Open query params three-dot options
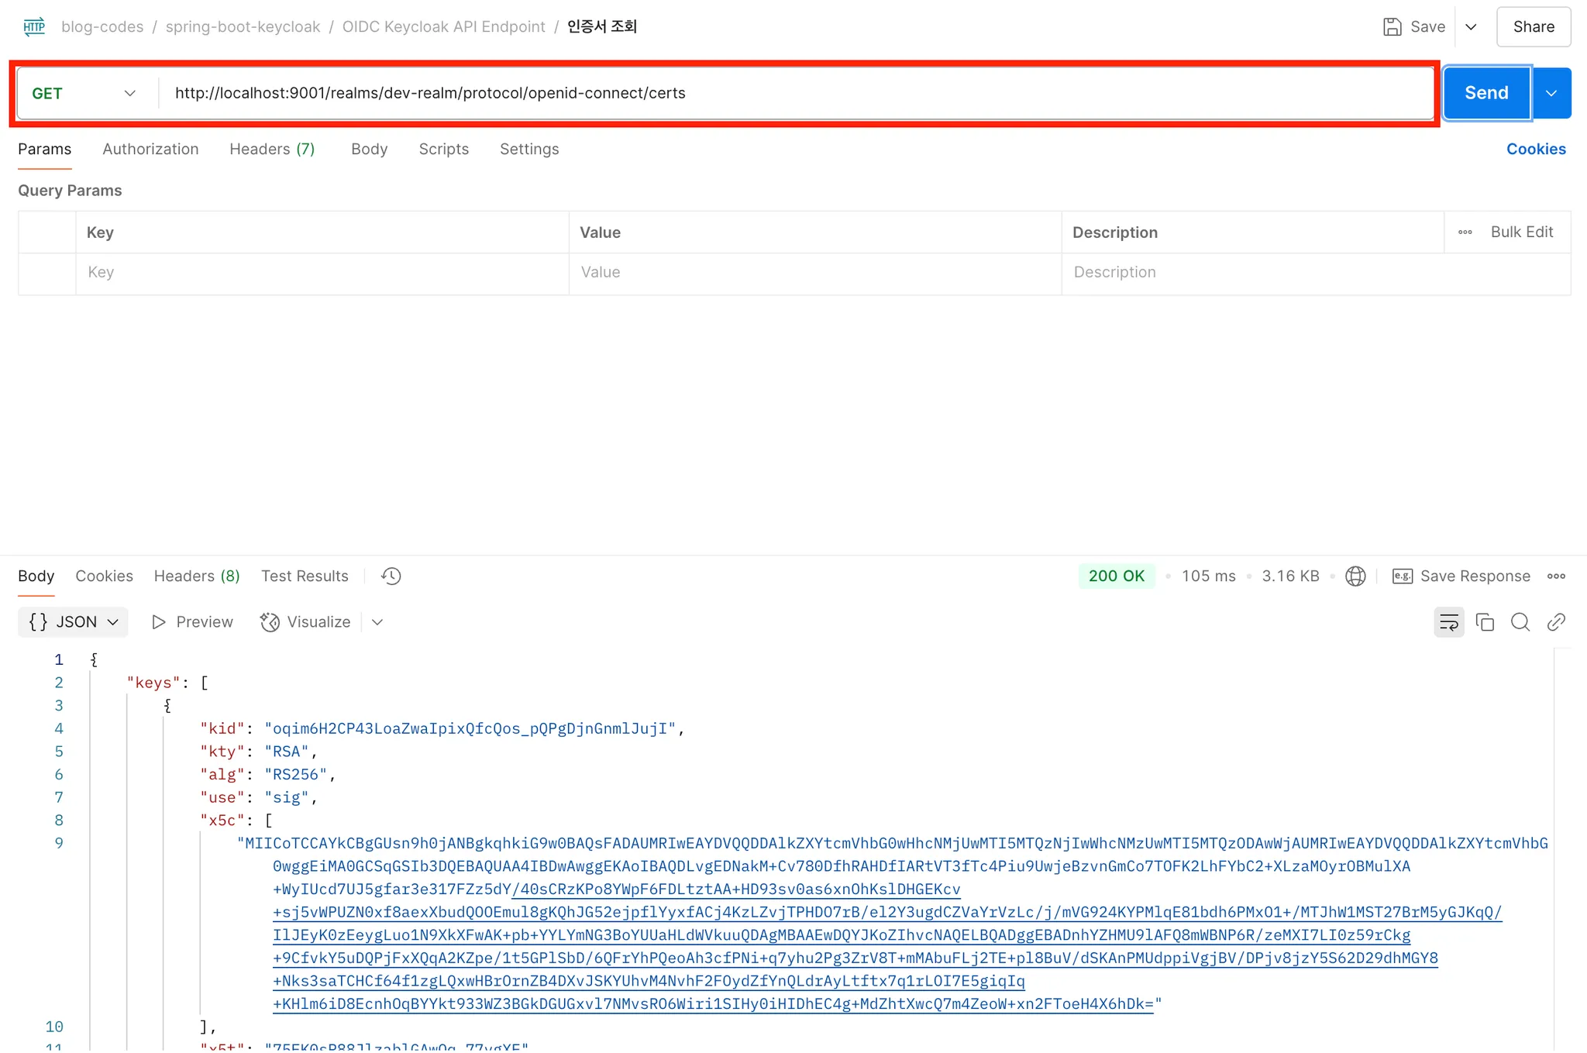Image resolution: width=1587 pixels, height=1053 pixels. (x=1465, y=232)
